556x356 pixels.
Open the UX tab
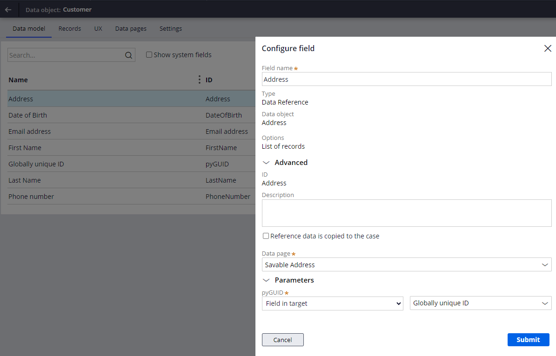tap(98, 28)
